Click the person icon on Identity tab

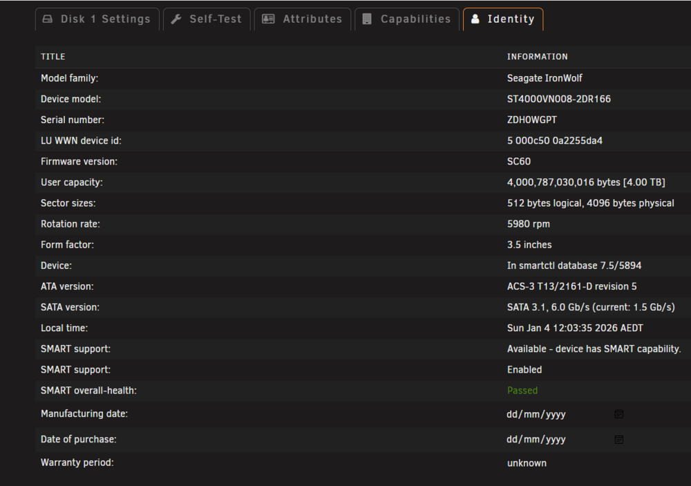(x=475, y=19)
